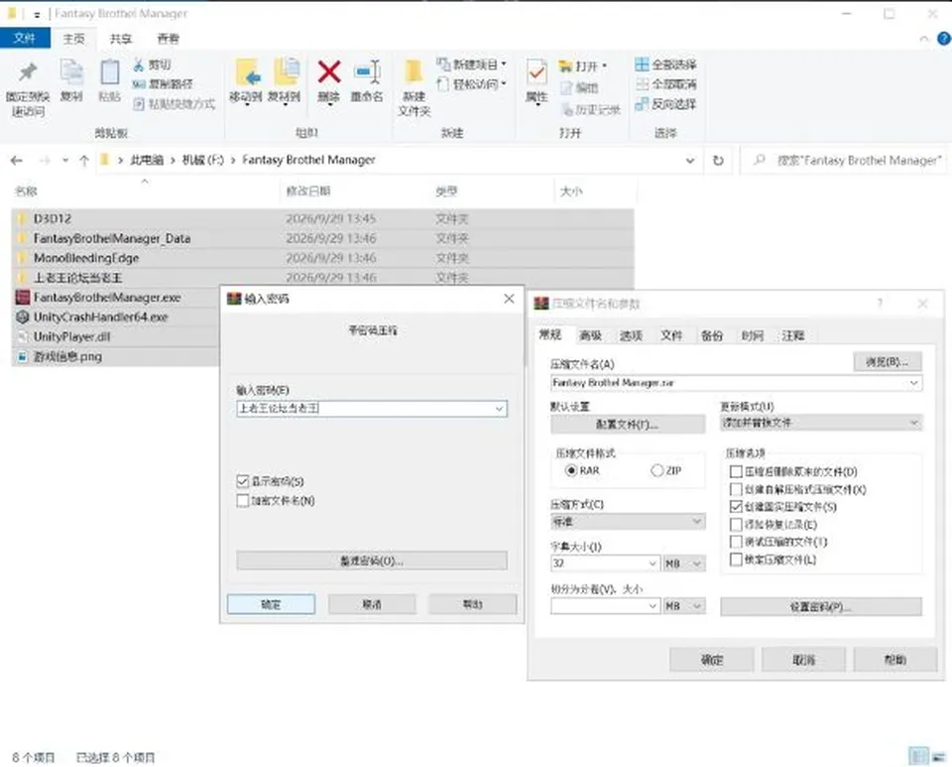Untick the 显示密码 (Show password) checkbox
This screenshot has height=767, width=952.
tap(243, 481)
